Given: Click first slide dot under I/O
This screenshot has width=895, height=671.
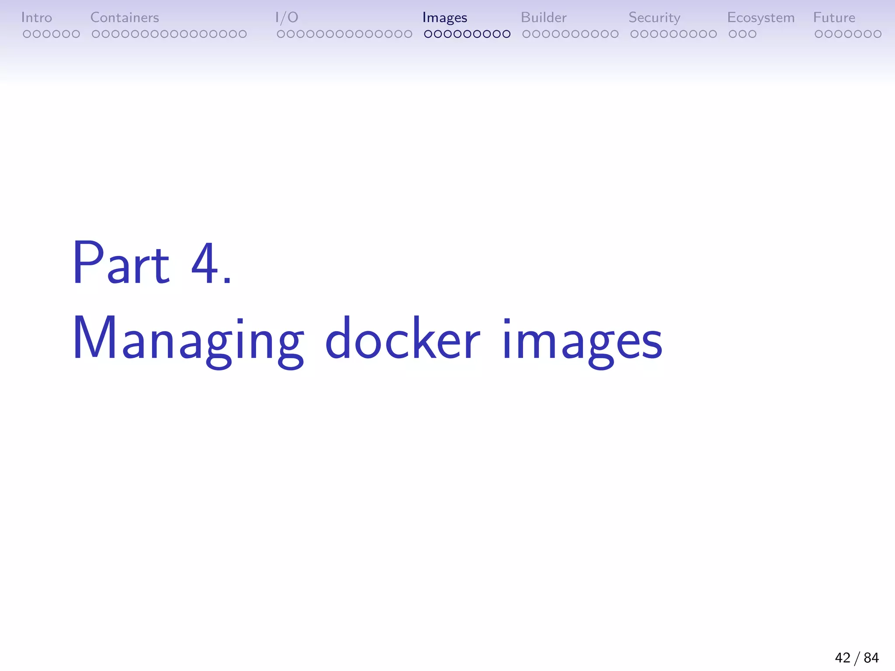Looking at the screenshot, I should [x=281, y=34].
